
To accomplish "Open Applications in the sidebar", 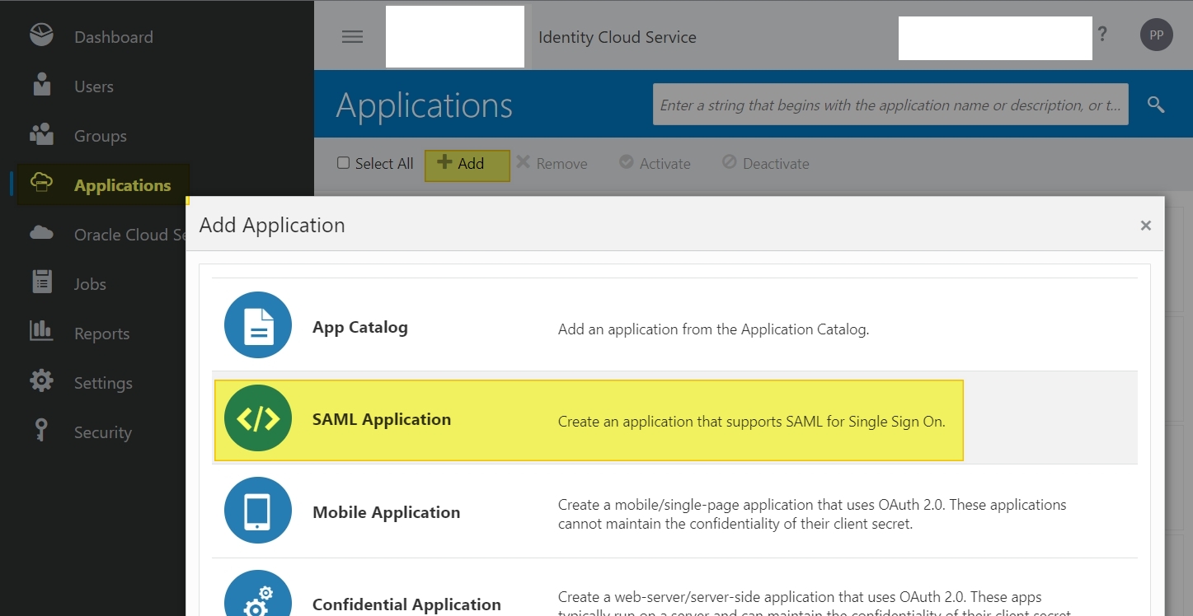I will pyautogui.click(x=122, y=185).
